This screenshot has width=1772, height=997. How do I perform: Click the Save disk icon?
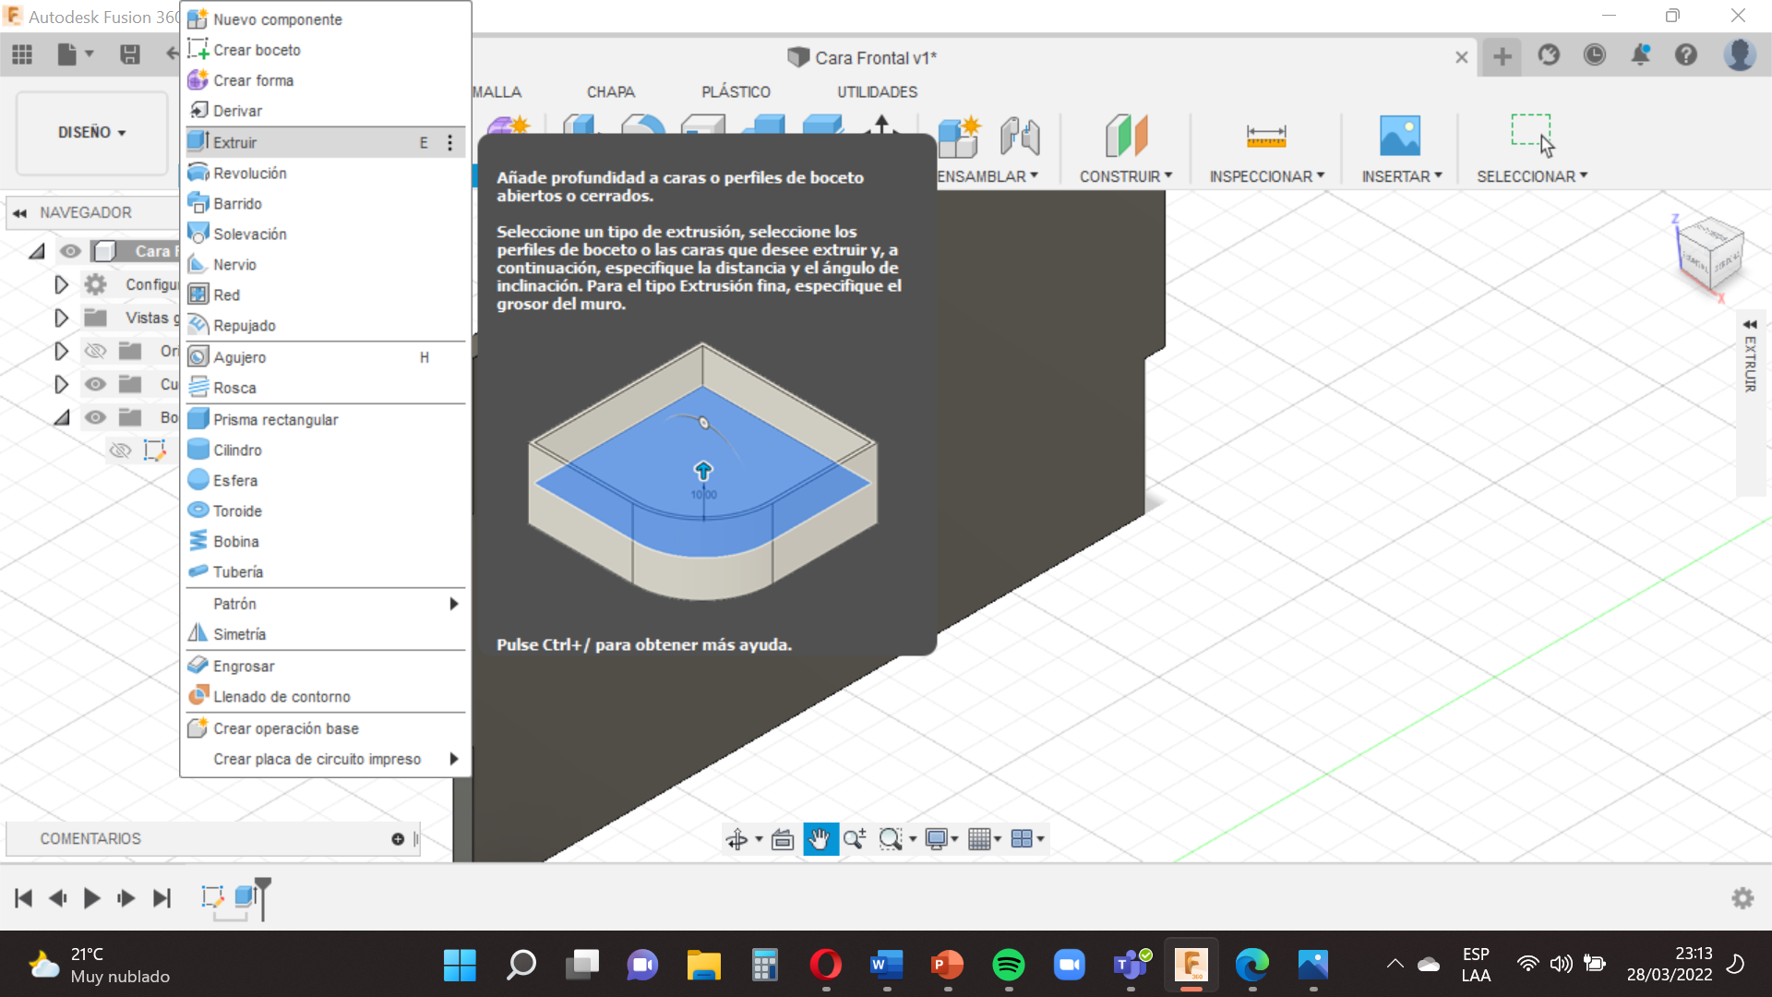130,55
